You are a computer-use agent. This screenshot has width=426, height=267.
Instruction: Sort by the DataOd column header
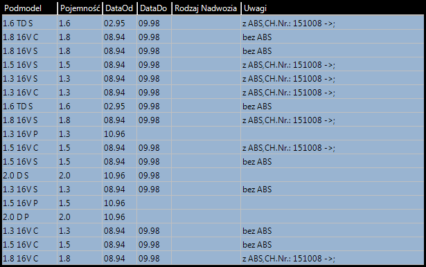tap(119, 8)
